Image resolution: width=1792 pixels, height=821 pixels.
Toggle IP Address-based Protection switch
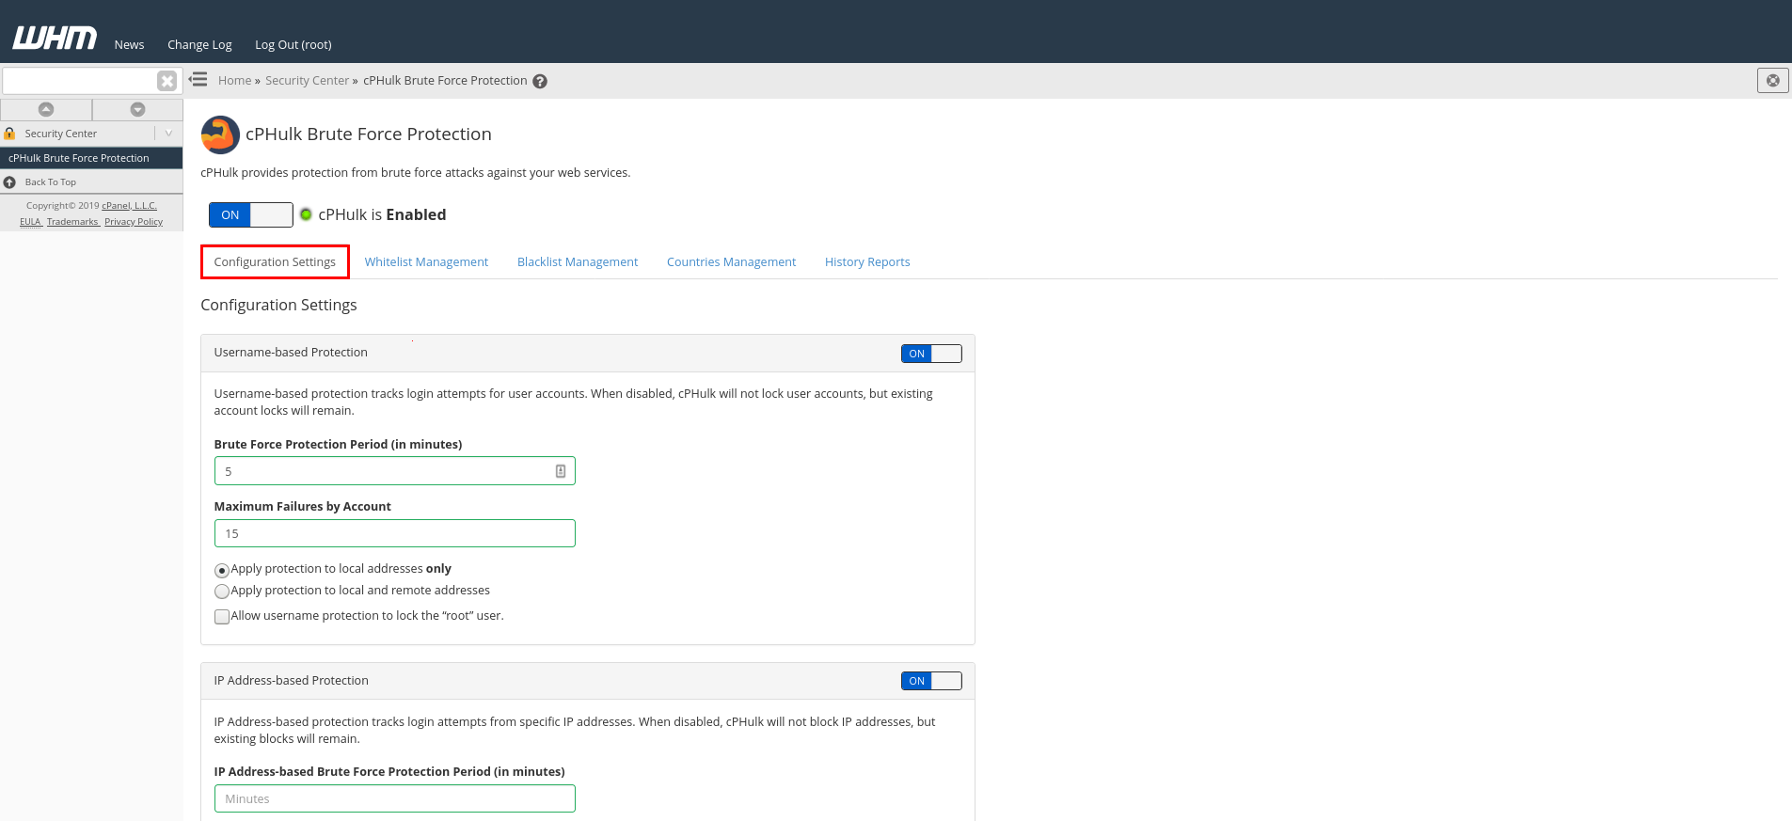point(931,681)
